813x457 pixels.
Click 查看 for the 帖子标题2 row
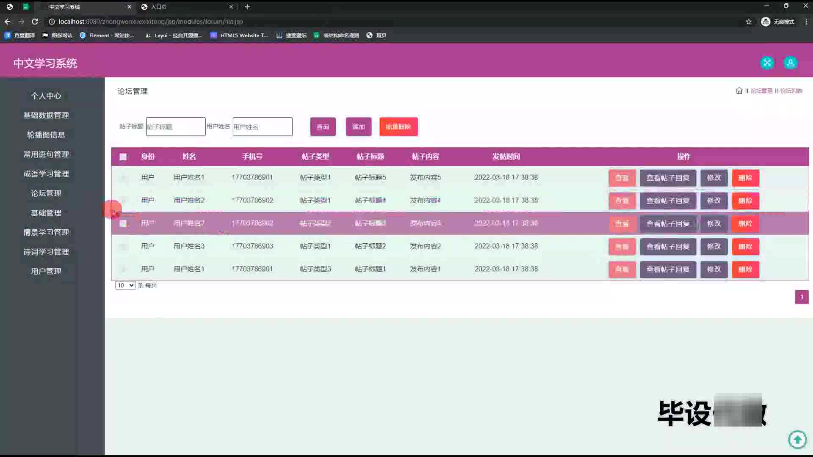622,246
